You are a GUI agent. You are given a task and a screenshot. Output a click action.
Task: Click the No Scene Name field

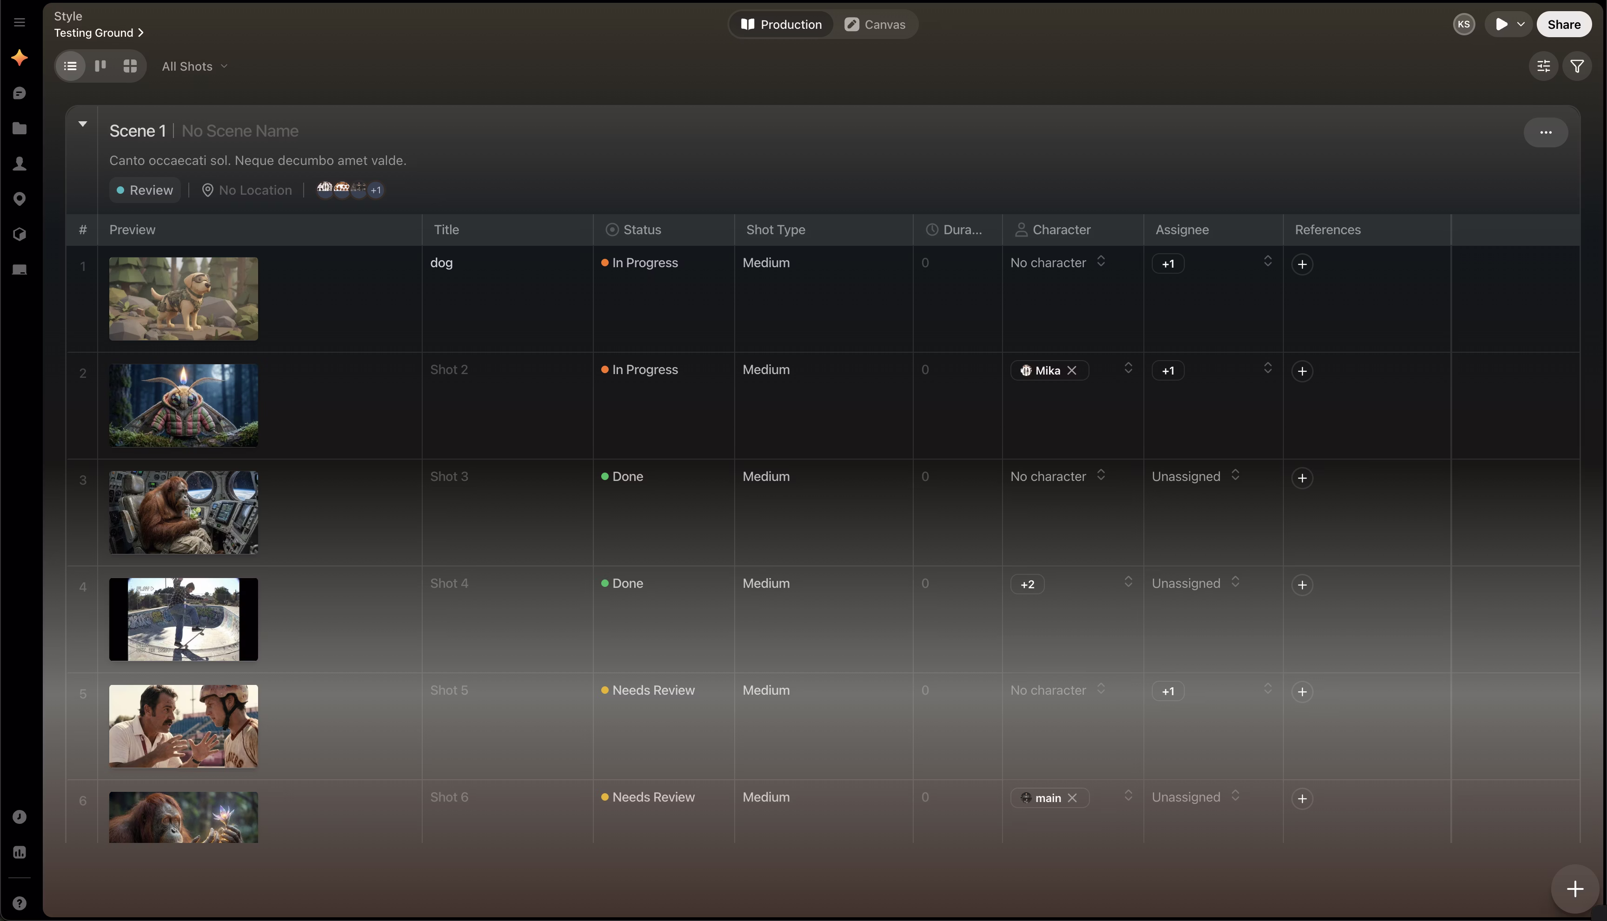240,131
